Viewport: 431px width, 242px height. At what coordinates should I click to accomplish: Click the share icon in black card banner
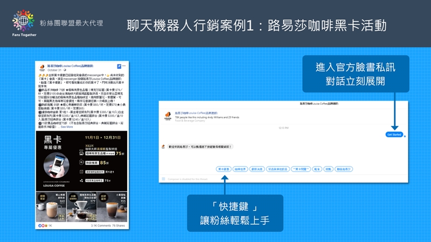pos(81,181)
